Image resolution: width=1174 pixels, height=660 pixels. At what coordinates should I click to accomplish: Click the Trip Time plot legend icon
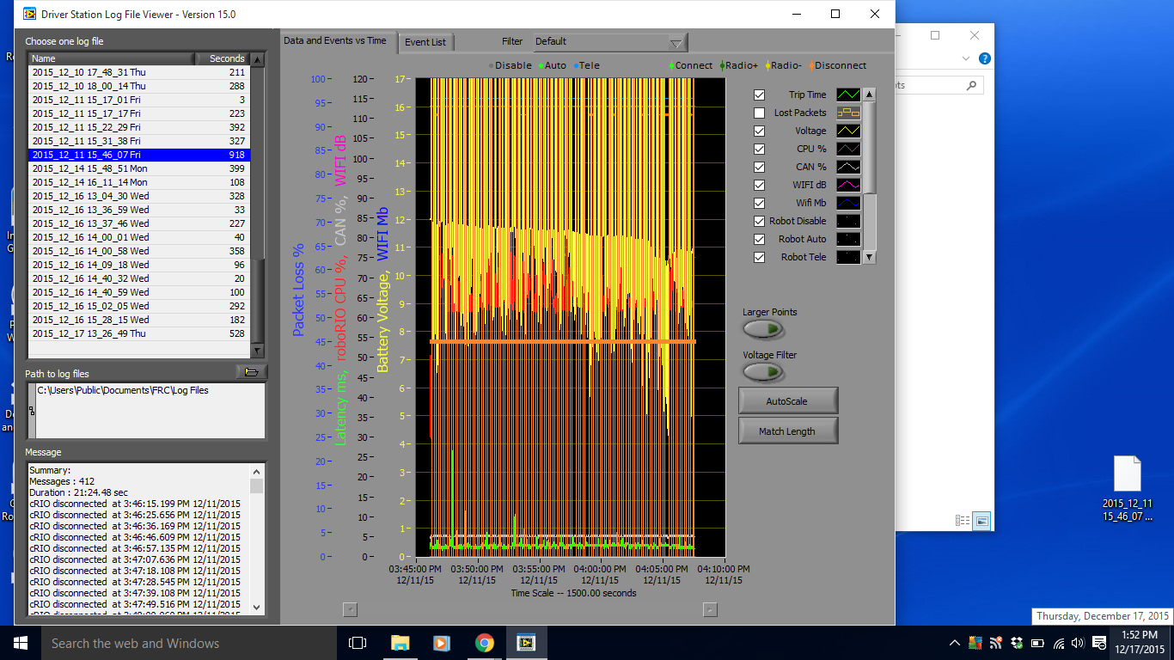click(848, 95)
